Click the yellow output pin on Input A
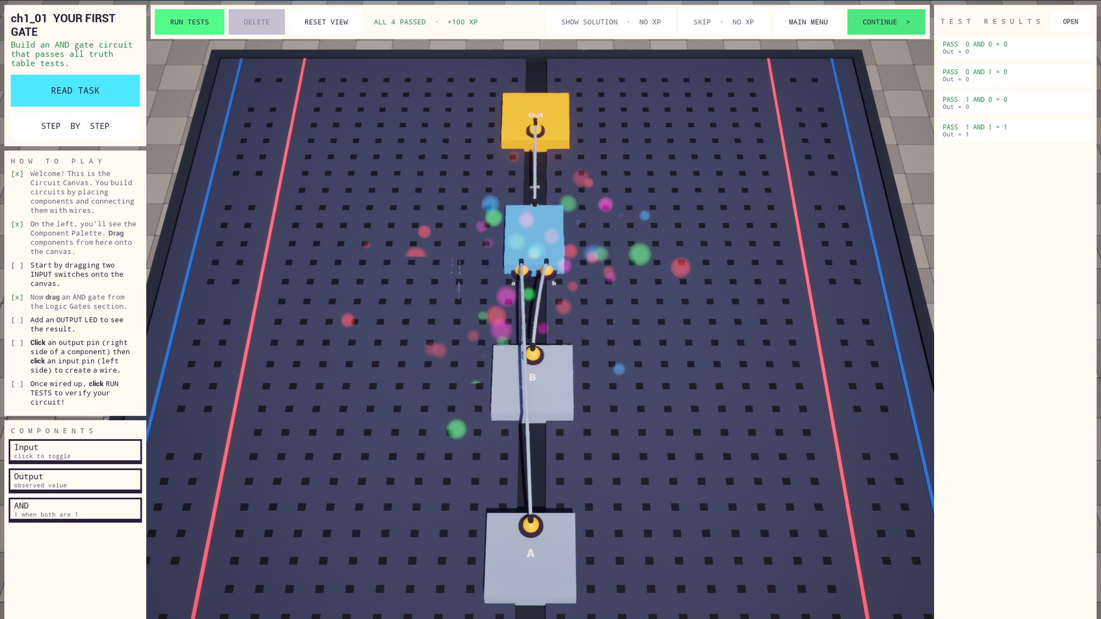Image resolution: width=1101 pixels, height=619 pixels. [530, 525]
